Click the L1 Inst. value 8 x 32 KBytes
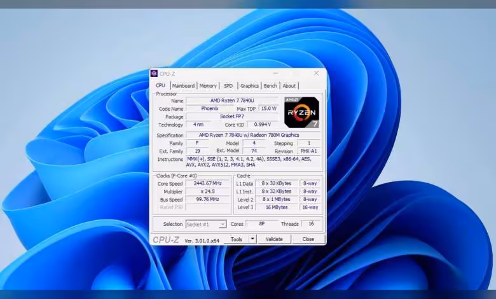The width and height of the screenshot is (496, 299). pyautogui.click(x=277, y=191)
